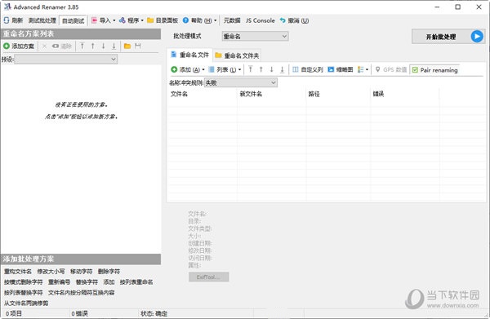Click 缩略图 (Thumbnails) icon
This screenshot has height=319, width=490.
[x=331, y=69]
